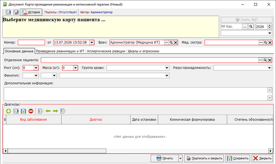Image resolution: width=276 pixels, height=164 pixels.
Task: Click the green left arrow icon
Action: click(x=48, y=111)
